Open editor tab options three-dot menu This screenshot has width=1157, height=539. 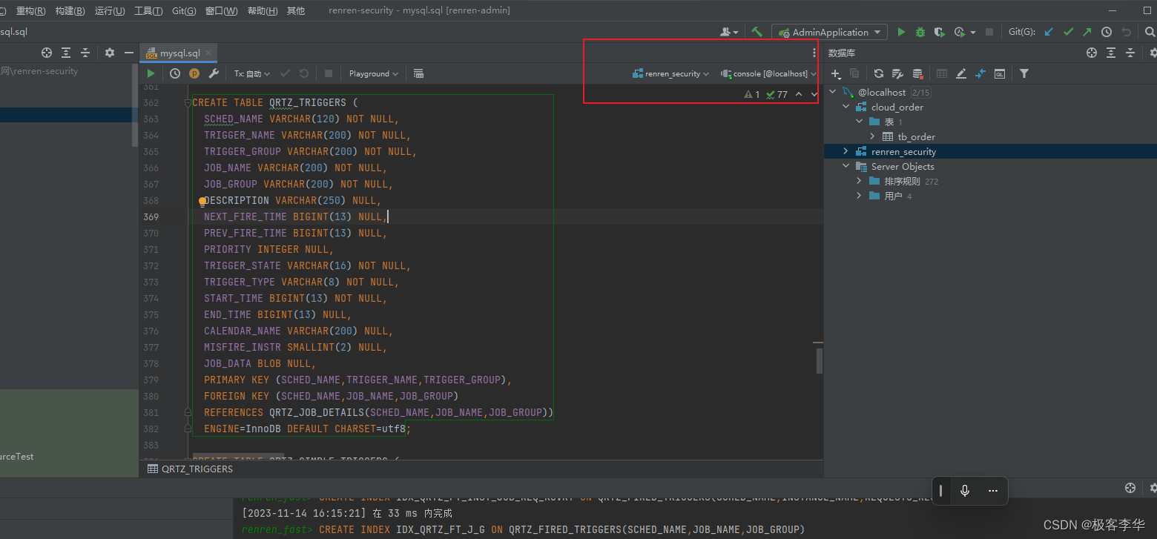814,53
